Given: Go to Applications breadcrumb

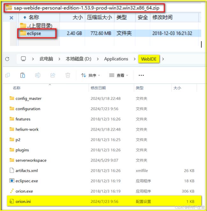Looking at the screenshot, I should (116, 59).
